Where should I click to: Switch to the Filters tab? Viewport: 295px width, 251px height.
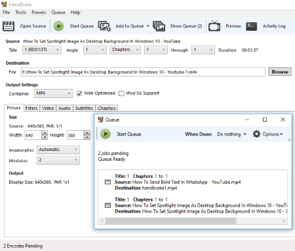pyautogui.click(x=31, y=109)
